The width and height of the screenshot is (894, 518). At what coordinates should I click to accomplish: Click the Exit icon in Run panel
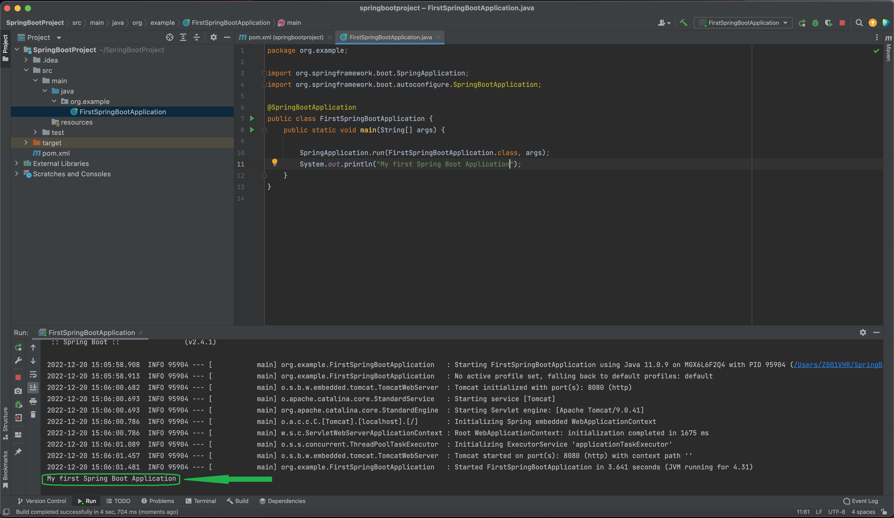pyautogui.click(x=18, y=418)
